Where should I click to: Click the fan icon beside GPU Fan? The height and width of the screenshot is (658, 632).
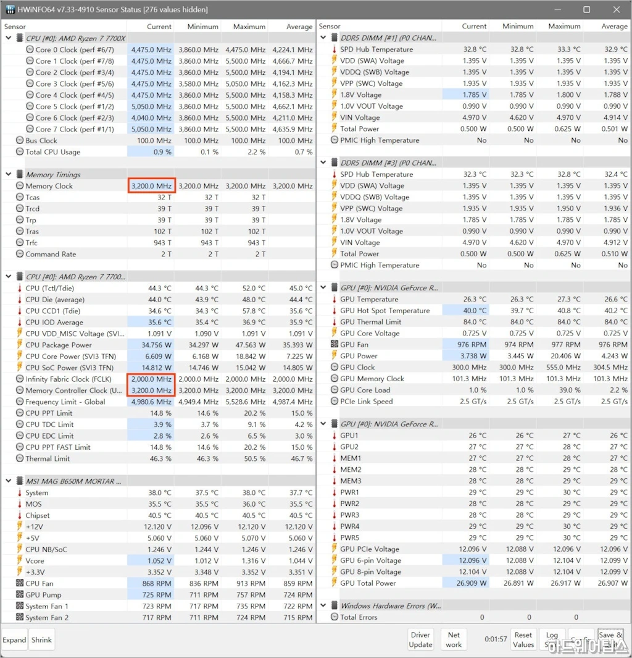(335, 344)
